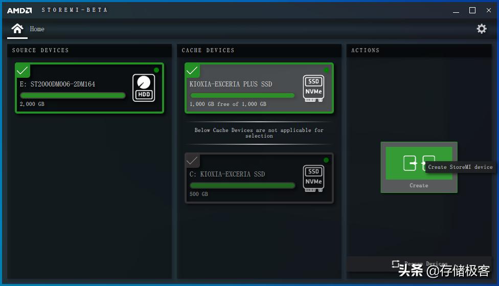Open settings with the gear icon

[482, 29]
